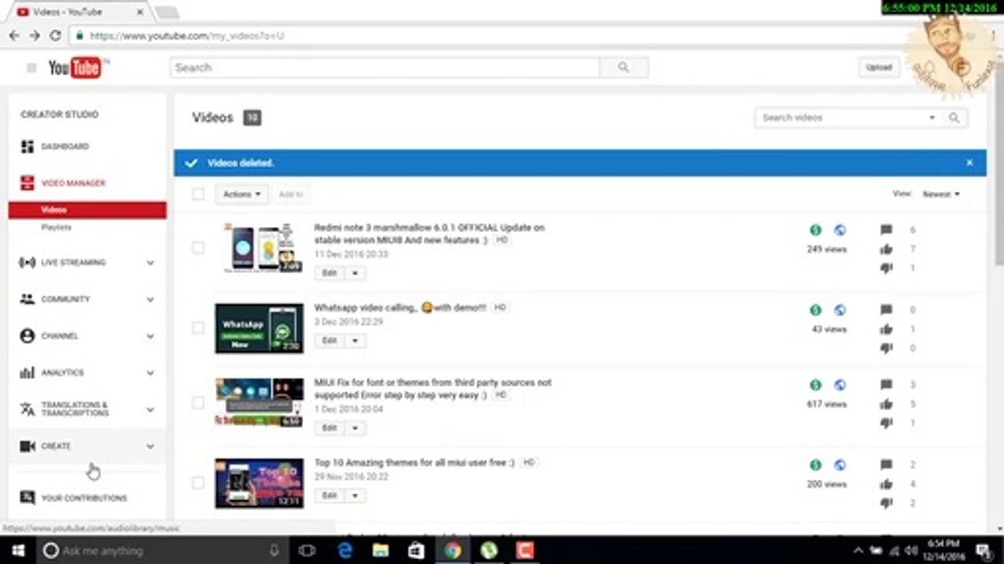Tick the MIUI Fix for font video checkbox
This screenshot has width=1004, height=564.
[198, 403]
